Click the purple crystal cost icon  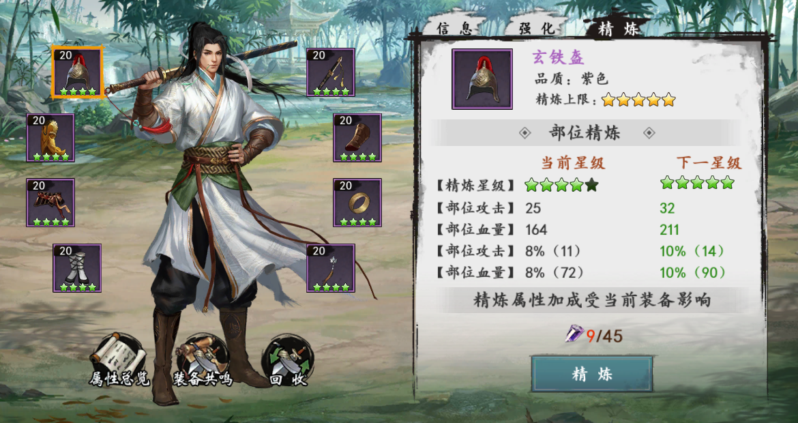point(574,334)
